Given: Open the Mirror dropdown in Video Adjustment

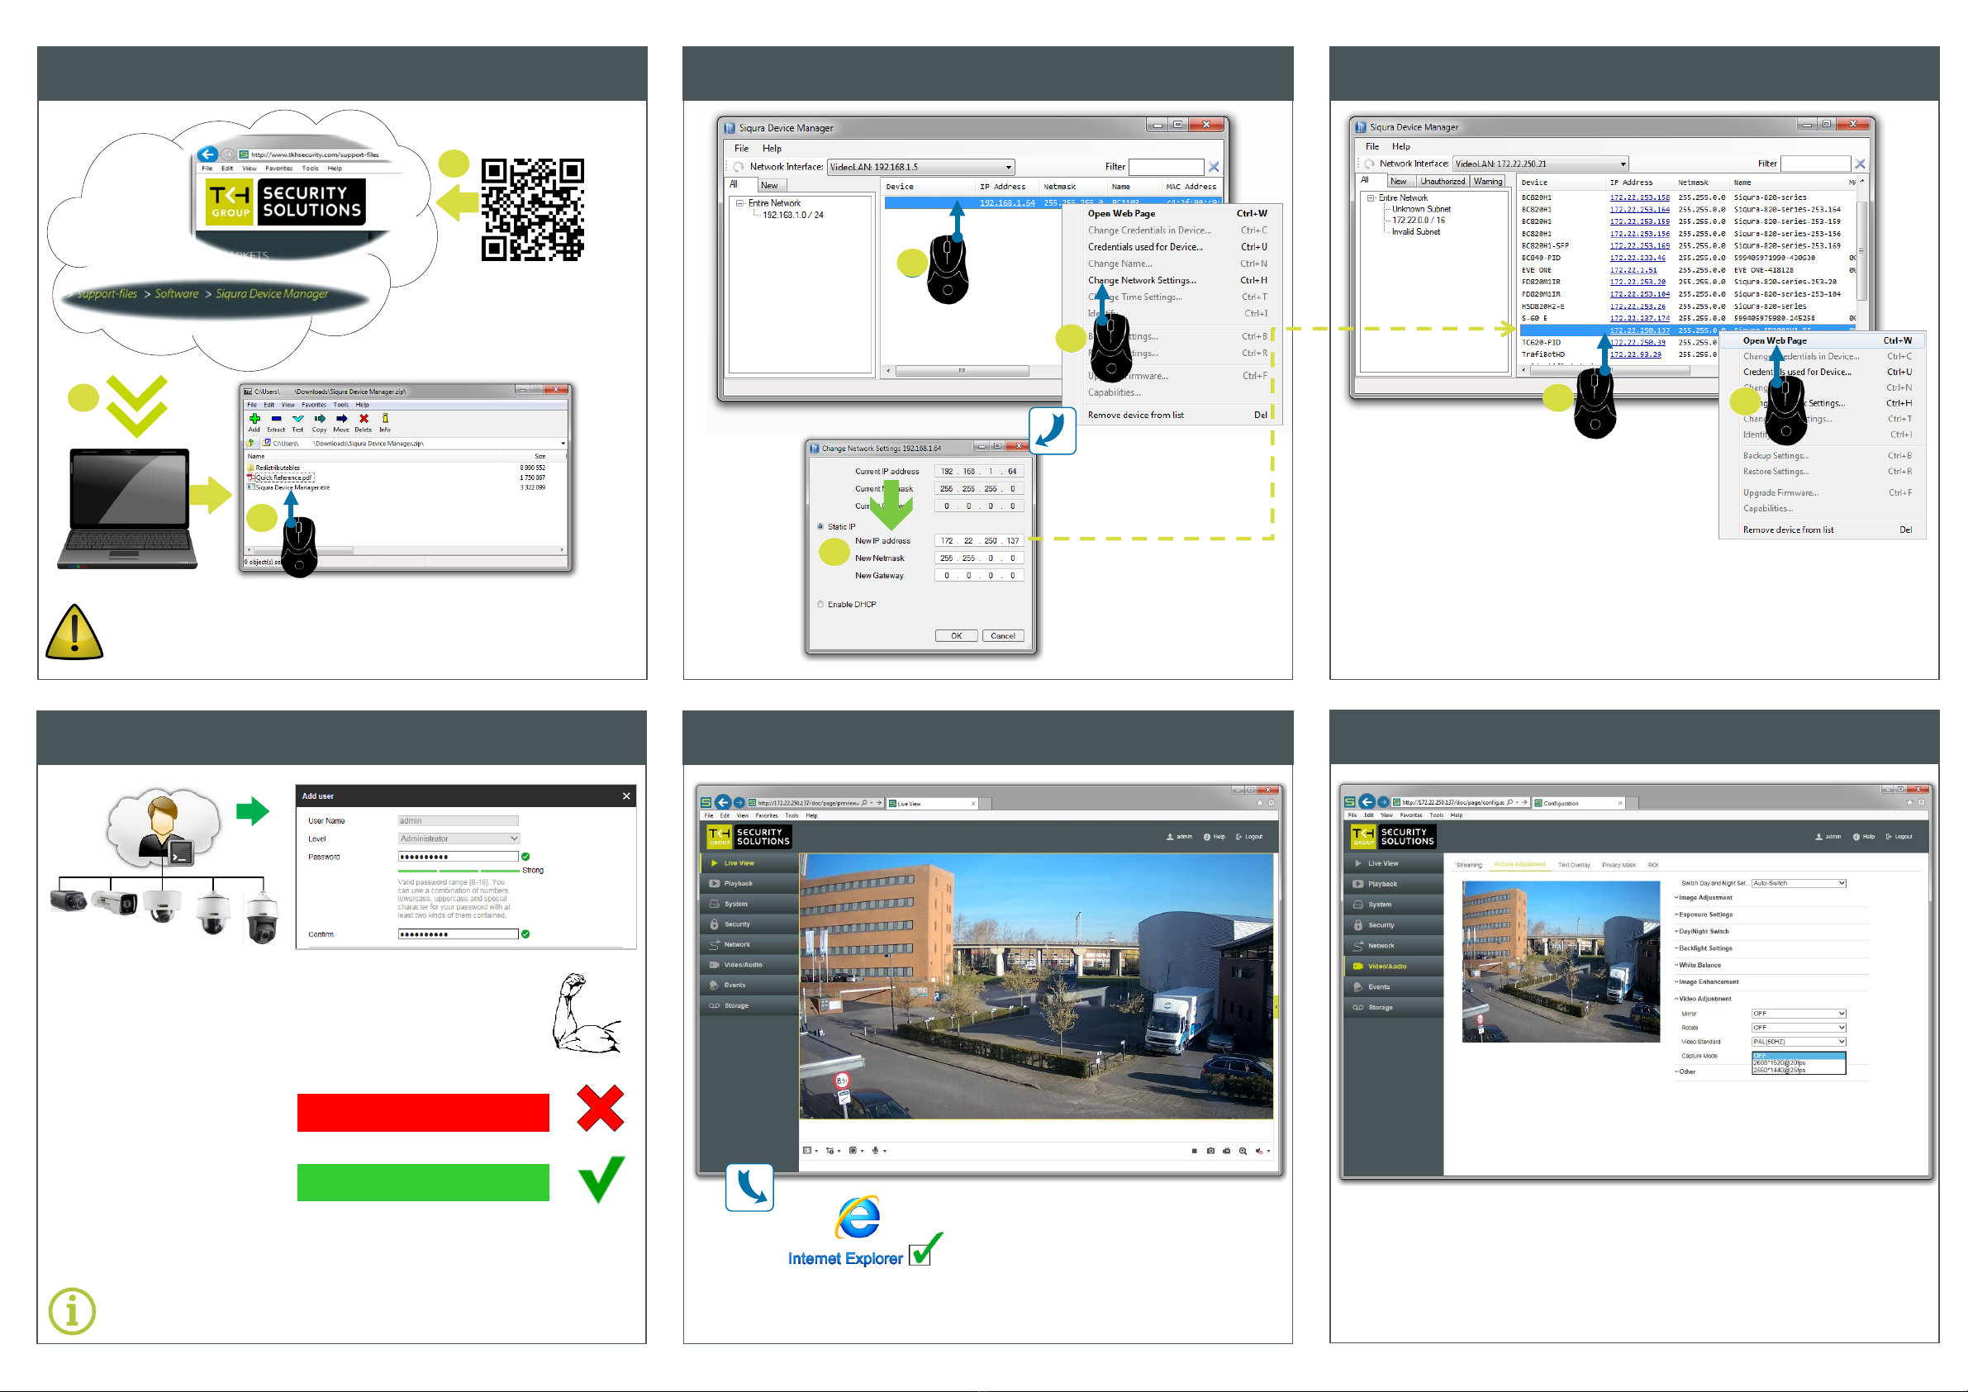Looking at the screenshot, I should tap(1798, 1014).
